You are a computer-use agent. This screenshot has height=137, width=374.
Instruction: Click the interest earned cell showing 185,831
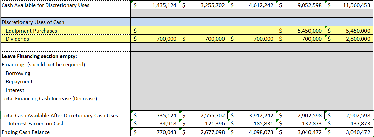pyautogui.click(x=252, y=124)
